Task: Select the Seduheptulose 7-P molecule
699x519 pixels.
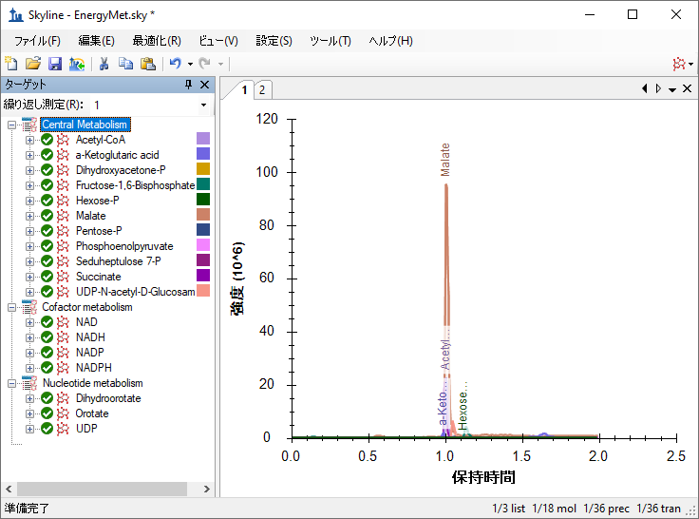Action: tap(118, 261)
